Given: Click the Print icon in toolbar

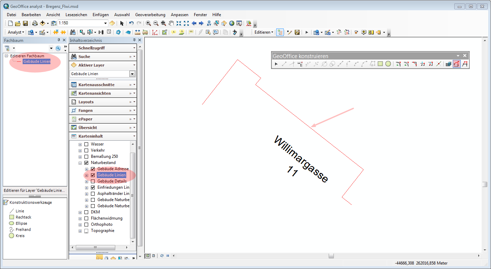Looking at the screenshot, I should pyautogui.click(x=35, y=23).
